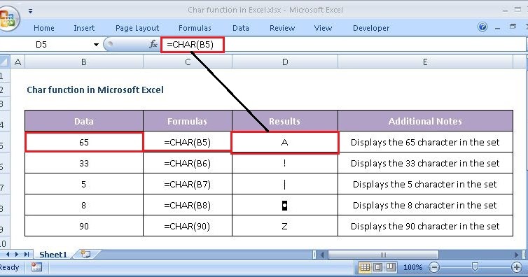Viewport: 528px width, 277px height.
Task: Expand the Name Box dropdown arrow
Action: click(96, 45)
